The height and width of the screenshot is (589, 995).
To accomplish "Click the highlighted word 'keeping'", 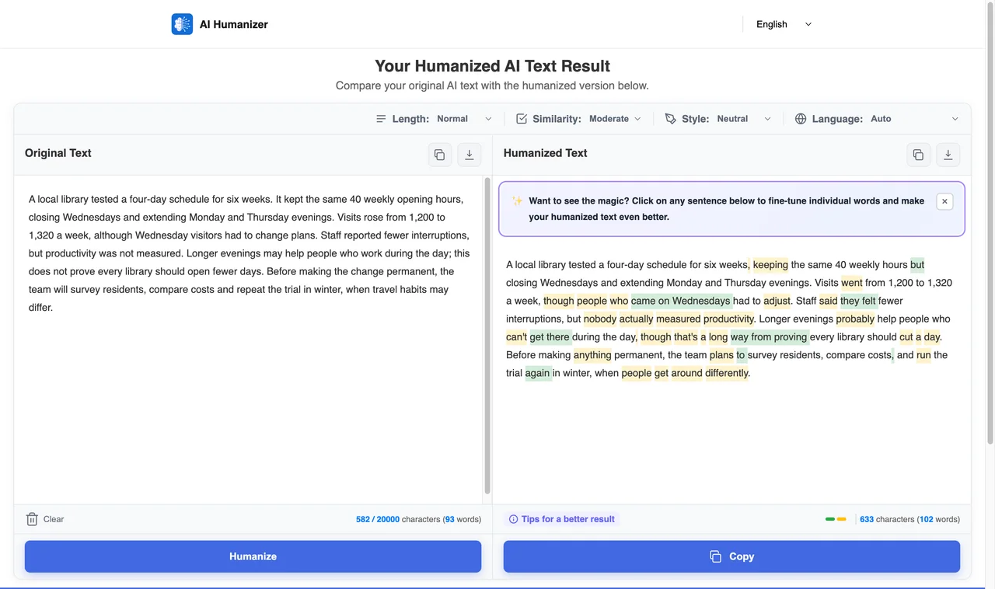I will pyautogui.click(x=770, y=265).
